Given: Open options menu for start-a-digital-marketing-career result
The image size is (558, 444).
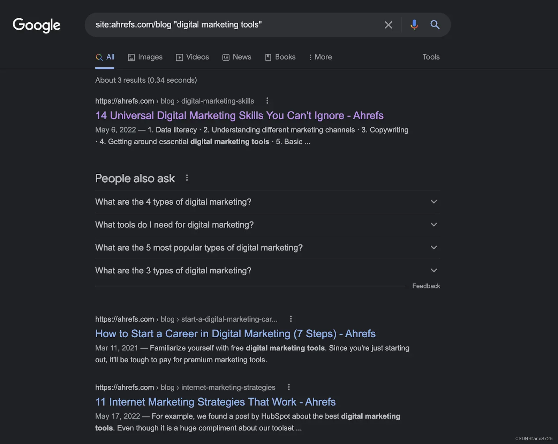Looking at the screenshot, I should click(291, 319).
